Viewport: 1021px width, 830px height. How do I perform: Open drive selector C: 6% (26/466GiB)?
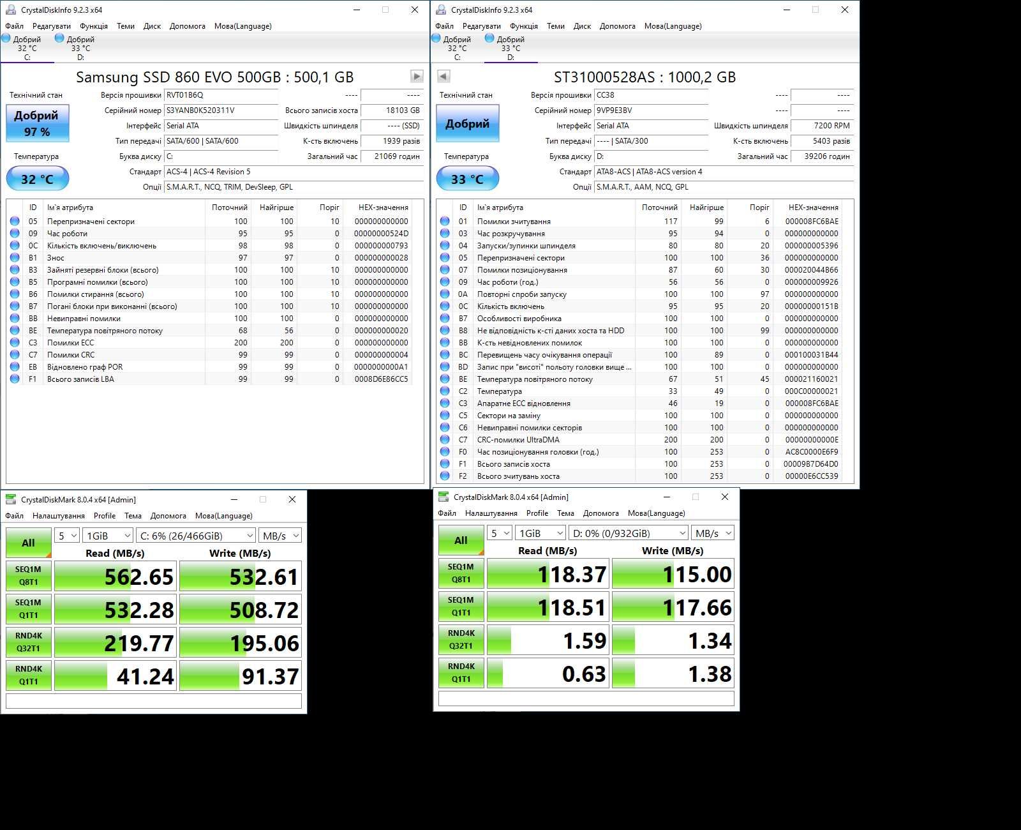pos(196,536)
